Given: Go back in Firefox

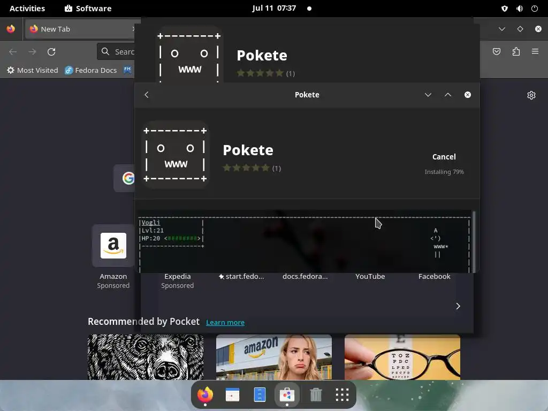Looking at the screenshot, I should (x=13, y=52).
